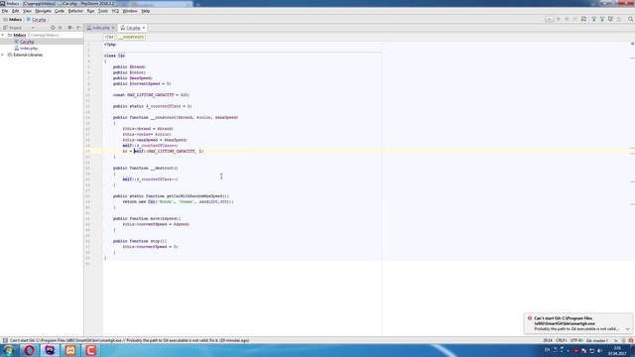Click collapse-all icon in Project panel

pyautogui.click(x=60, y=28)
